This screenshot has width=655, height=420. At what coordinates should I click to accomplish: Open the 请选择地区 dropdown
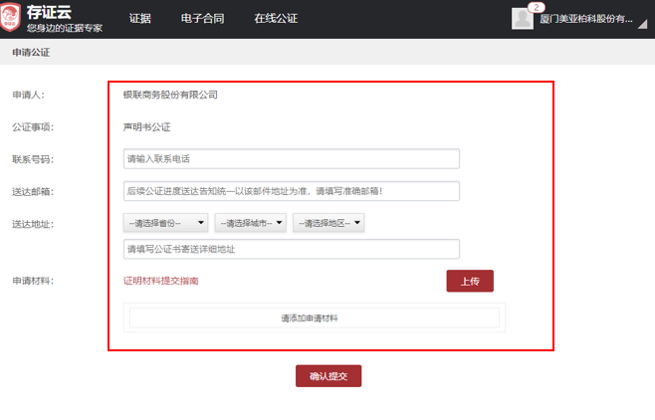[x=328, y=223]
